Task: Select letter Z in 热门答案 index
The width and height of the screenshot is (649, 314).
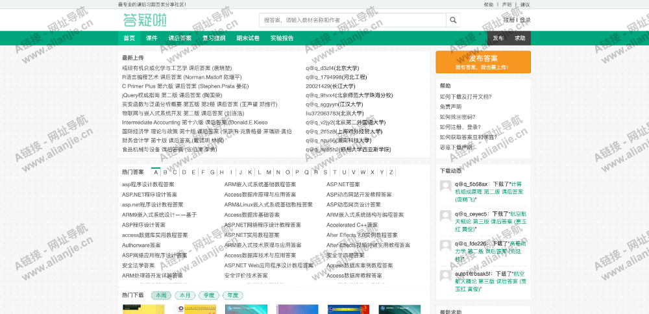Action: 391,172
